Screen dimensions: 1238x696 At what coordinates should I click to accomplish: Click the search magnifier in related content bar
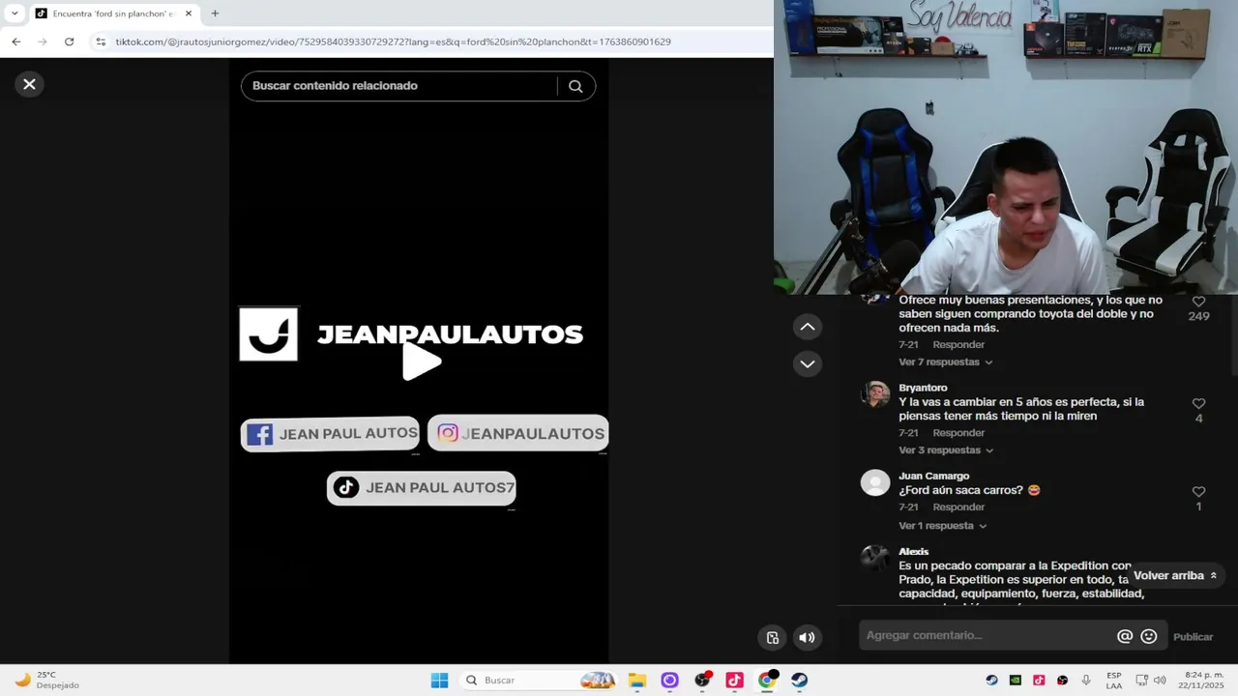[x=575, y=86]
